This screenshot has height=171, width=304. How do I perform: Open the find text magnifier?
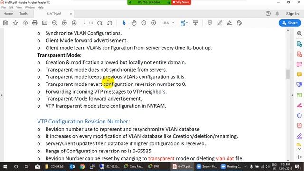[x=55, y=23]
